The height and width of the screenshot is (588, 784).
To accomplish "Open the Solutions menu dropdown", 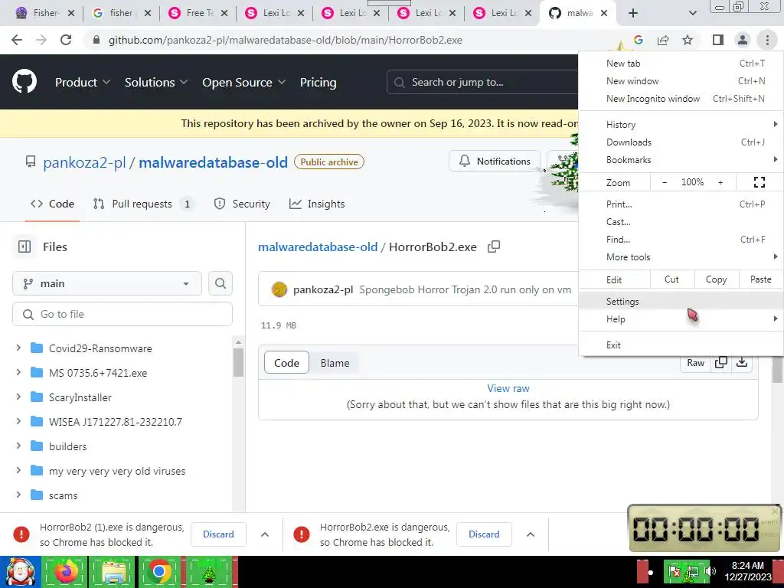I will pyautogui.click(x=156, y=83).
